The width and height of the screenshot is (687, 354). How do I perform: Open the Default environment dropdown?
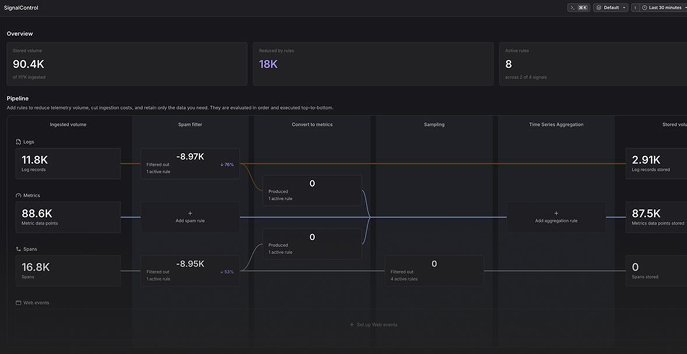click(x=610, y=8)
